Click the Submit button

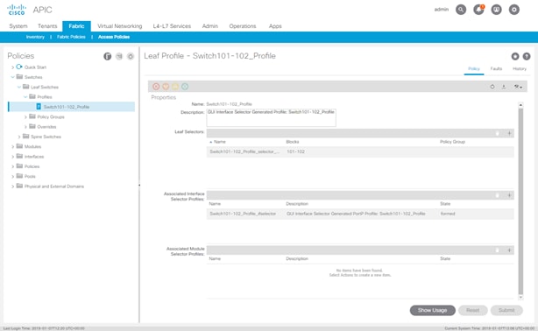506,310
